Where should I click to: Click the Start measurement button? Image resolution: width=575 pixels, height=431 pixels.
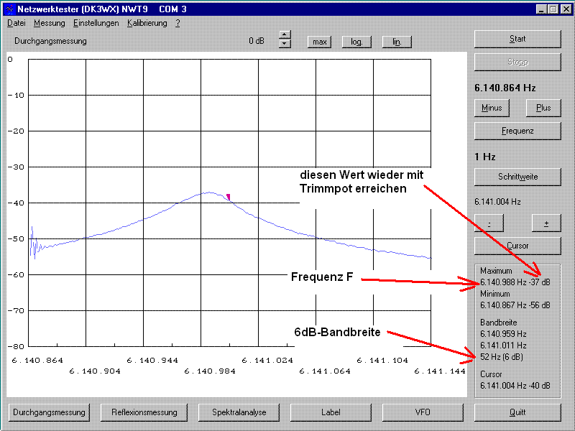tap(517, 39)
